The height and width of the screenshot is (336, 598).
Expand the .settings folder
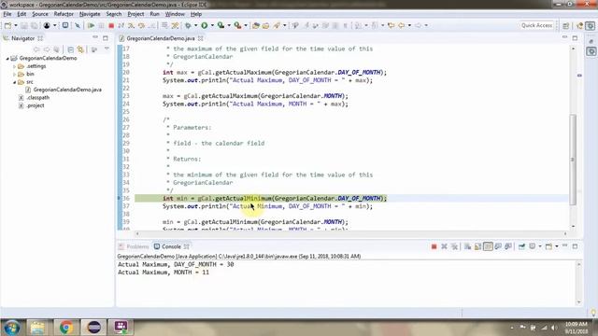pyautogui.click(x=15, y=66)
